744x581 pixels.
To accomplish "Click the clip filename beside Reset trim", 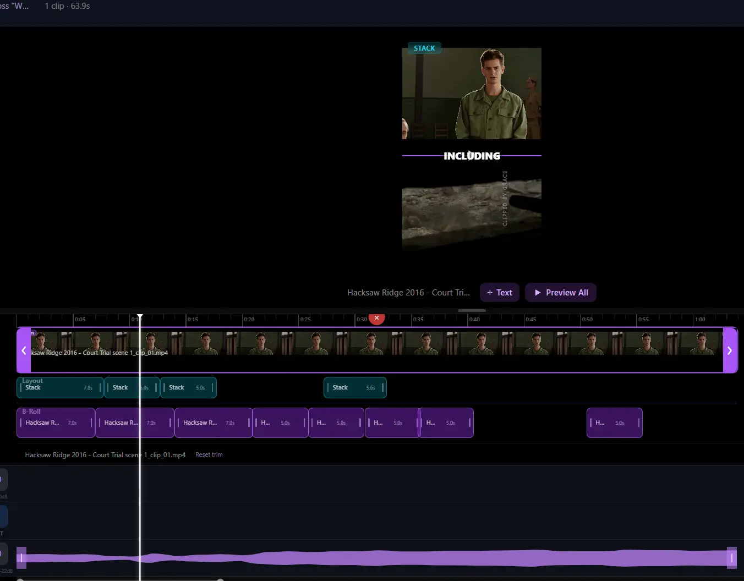I will click(x=105, y=455).
